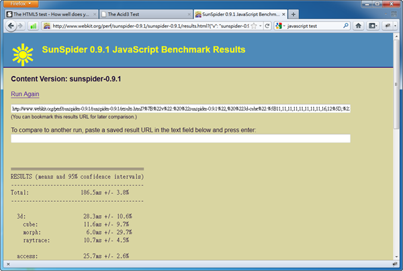
Task: Click the Run Again link
Action: 25,94
